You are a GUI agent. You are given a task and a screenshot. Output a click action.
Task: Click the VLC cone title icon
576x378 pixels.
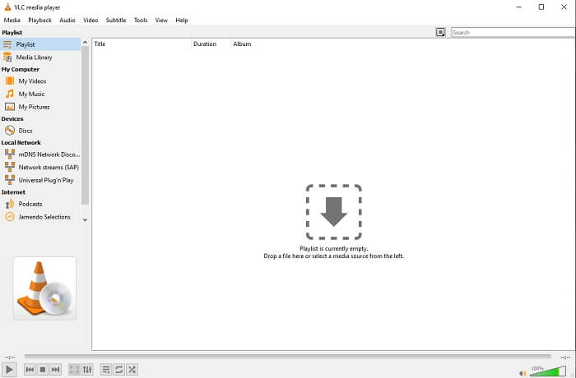[7, 7]
